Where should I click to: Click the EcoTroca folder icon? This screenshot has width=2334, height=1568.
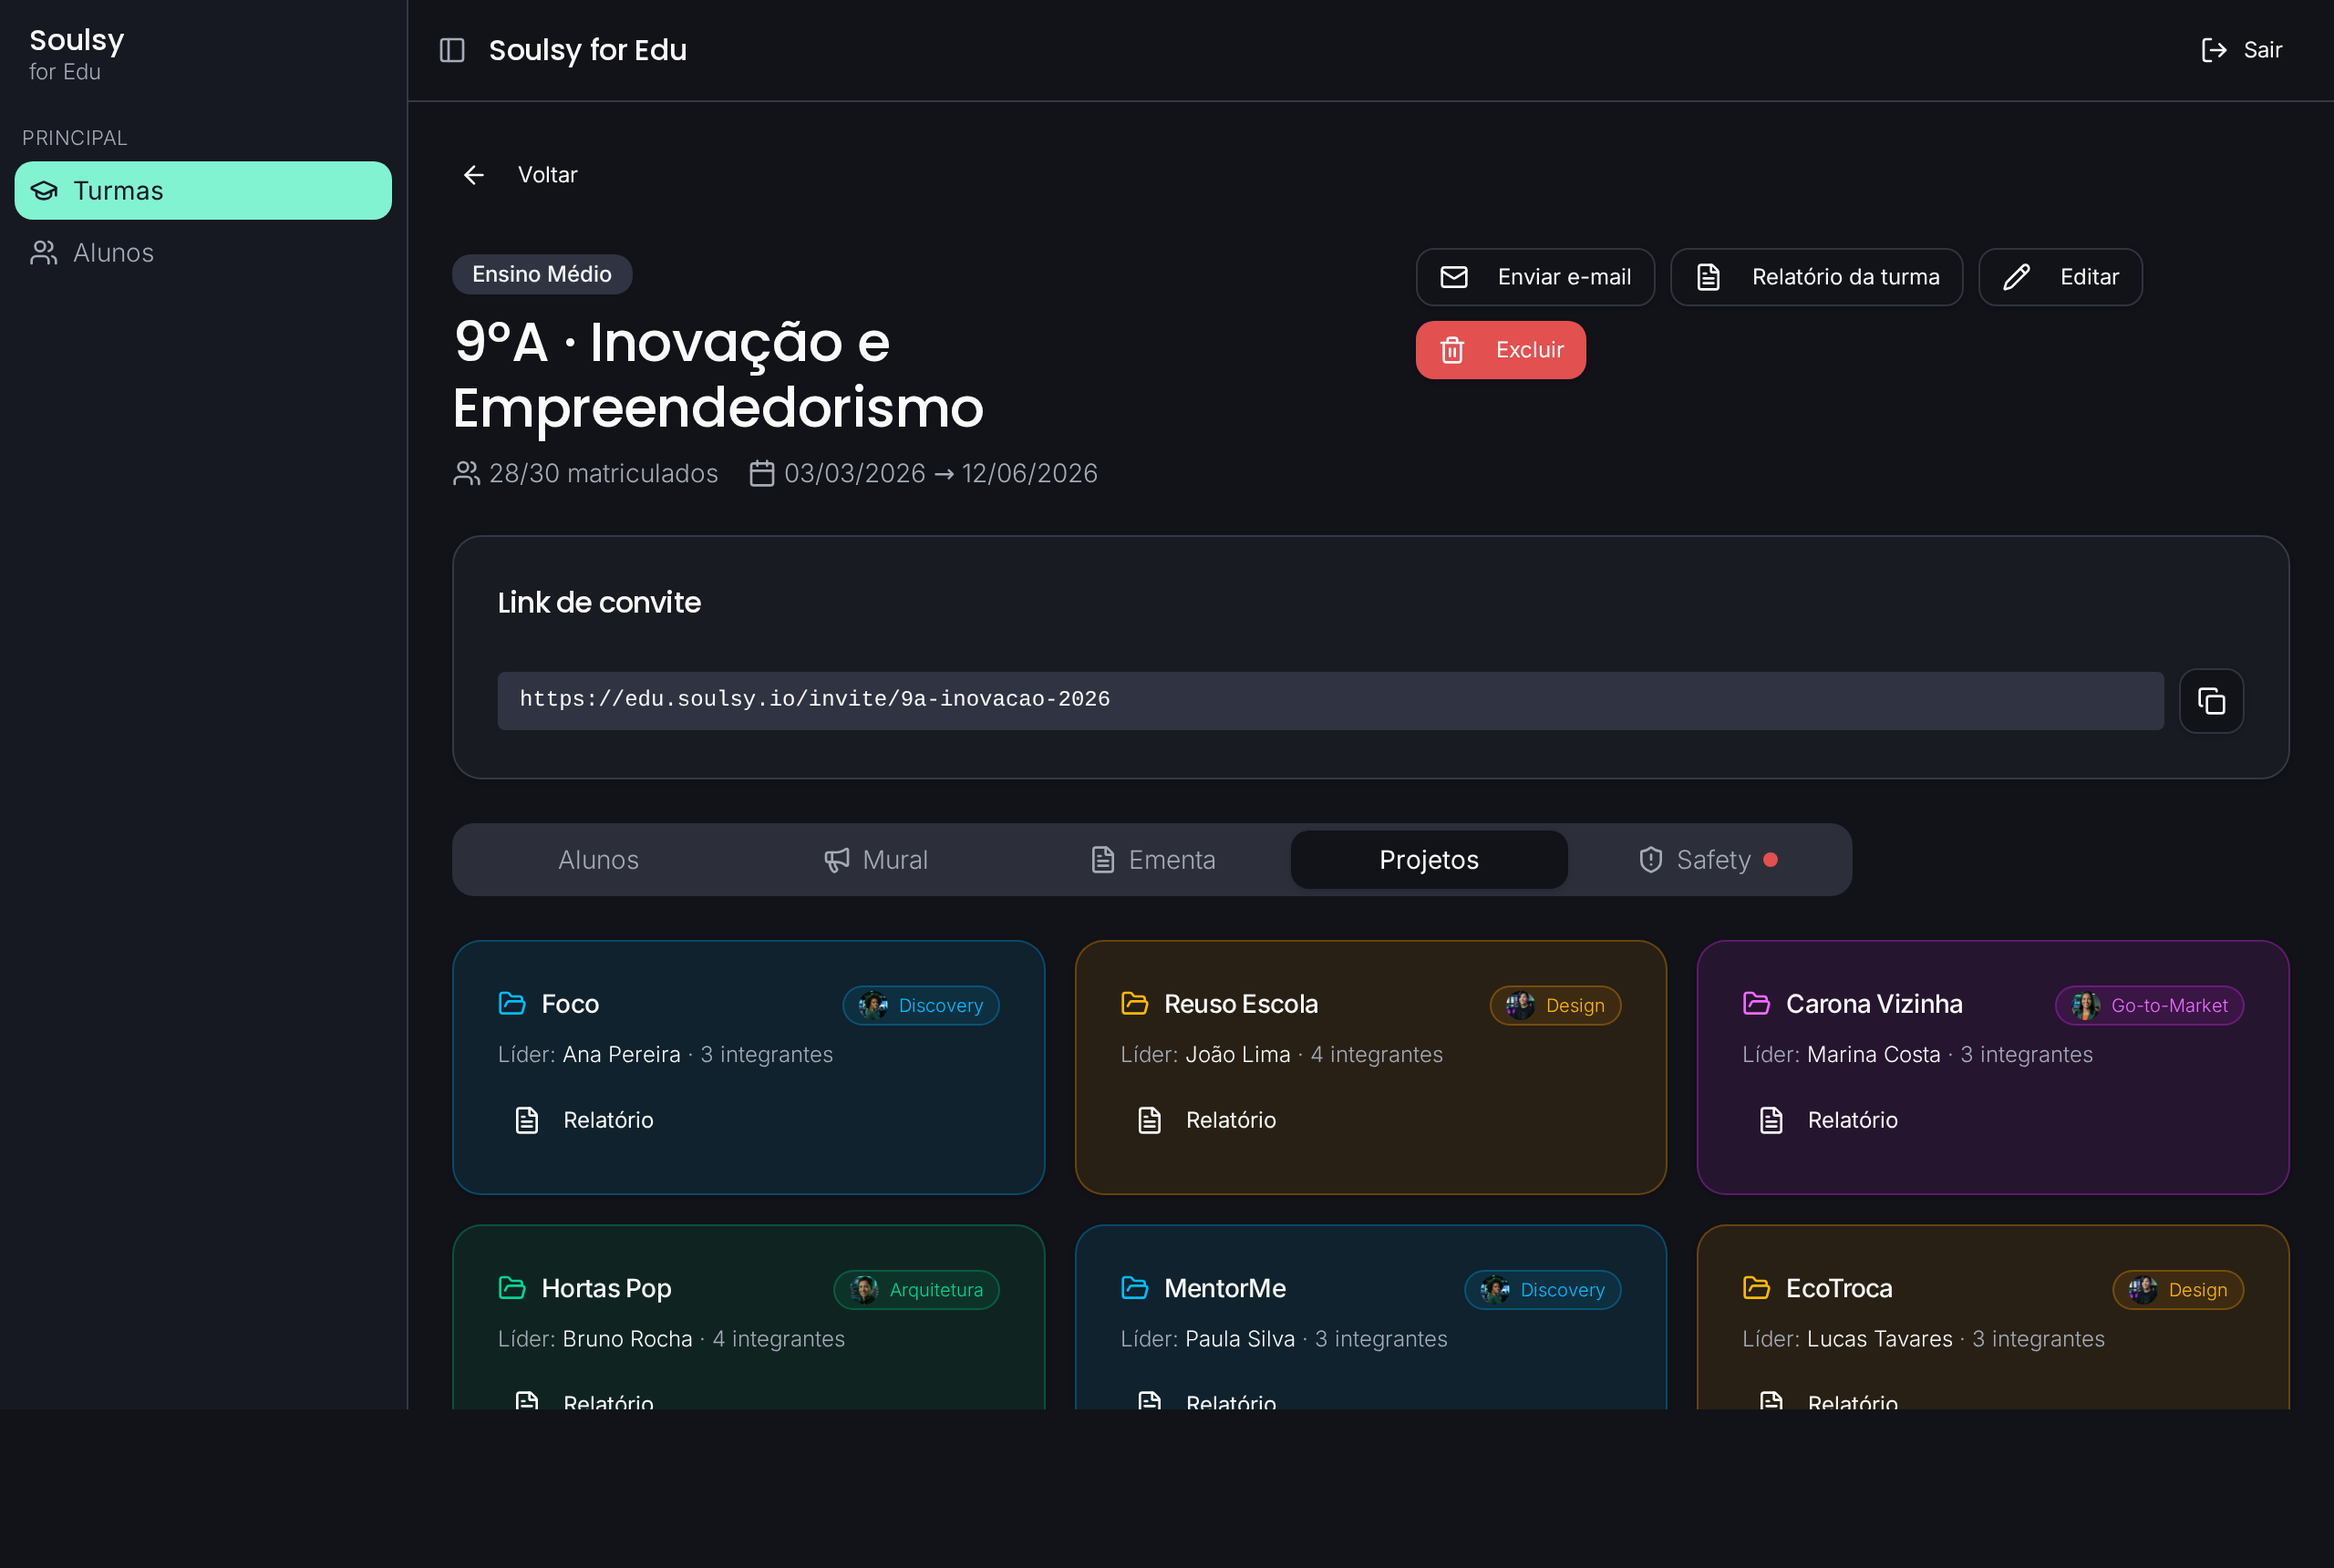[1756, 1288]
